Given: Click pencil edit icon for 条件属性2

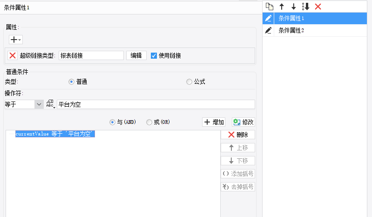Looking at the screenshot, I should 268,30.
